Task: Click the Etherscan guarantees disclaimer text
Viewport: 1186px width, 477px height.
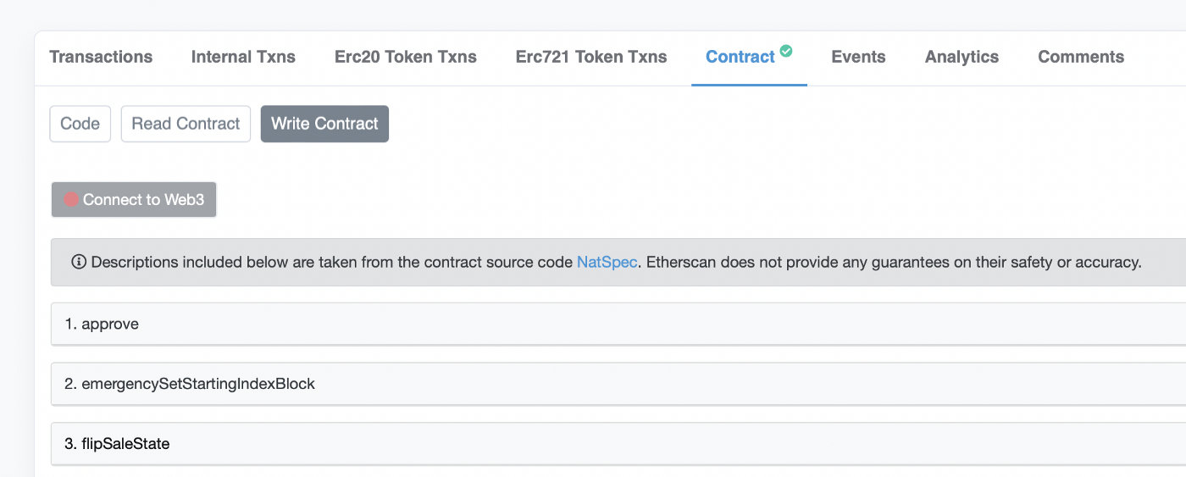Action: 890,263
